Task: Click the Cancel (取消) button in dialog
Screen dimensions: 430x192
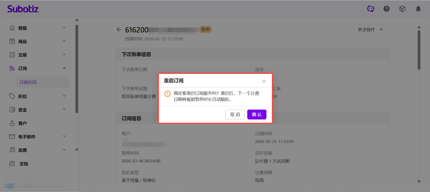Action: [235, 115]
